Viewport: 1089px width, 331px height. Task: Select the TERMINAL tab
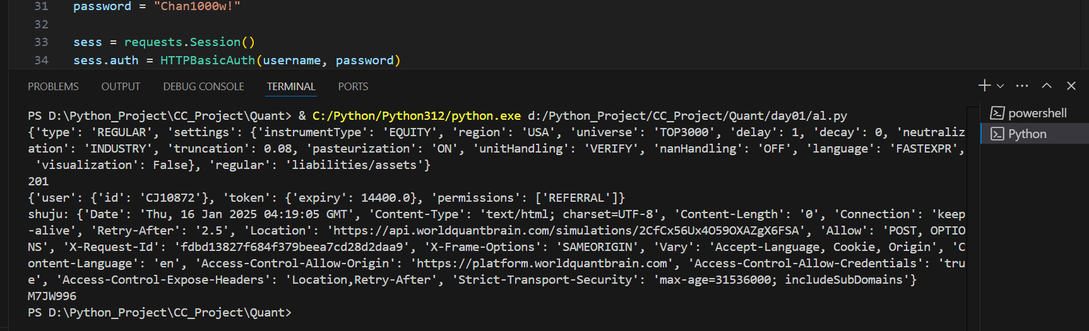(290, 86)
